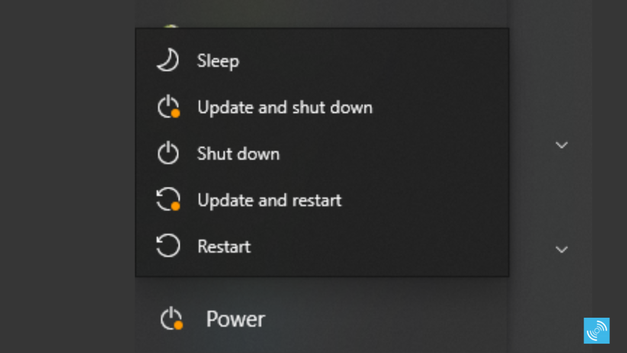Click the Sleep crescent moon icon
The image size is (627, 353).
(167, 60)
